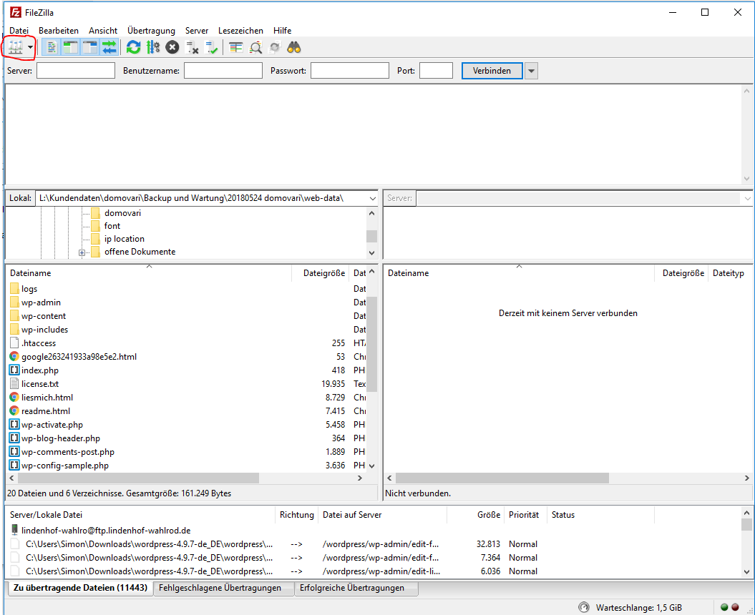The height and width of the screenshot is (615, 755).
Task: Open the Site Manager (Servermanager) icon
Action: pos(16,47)
